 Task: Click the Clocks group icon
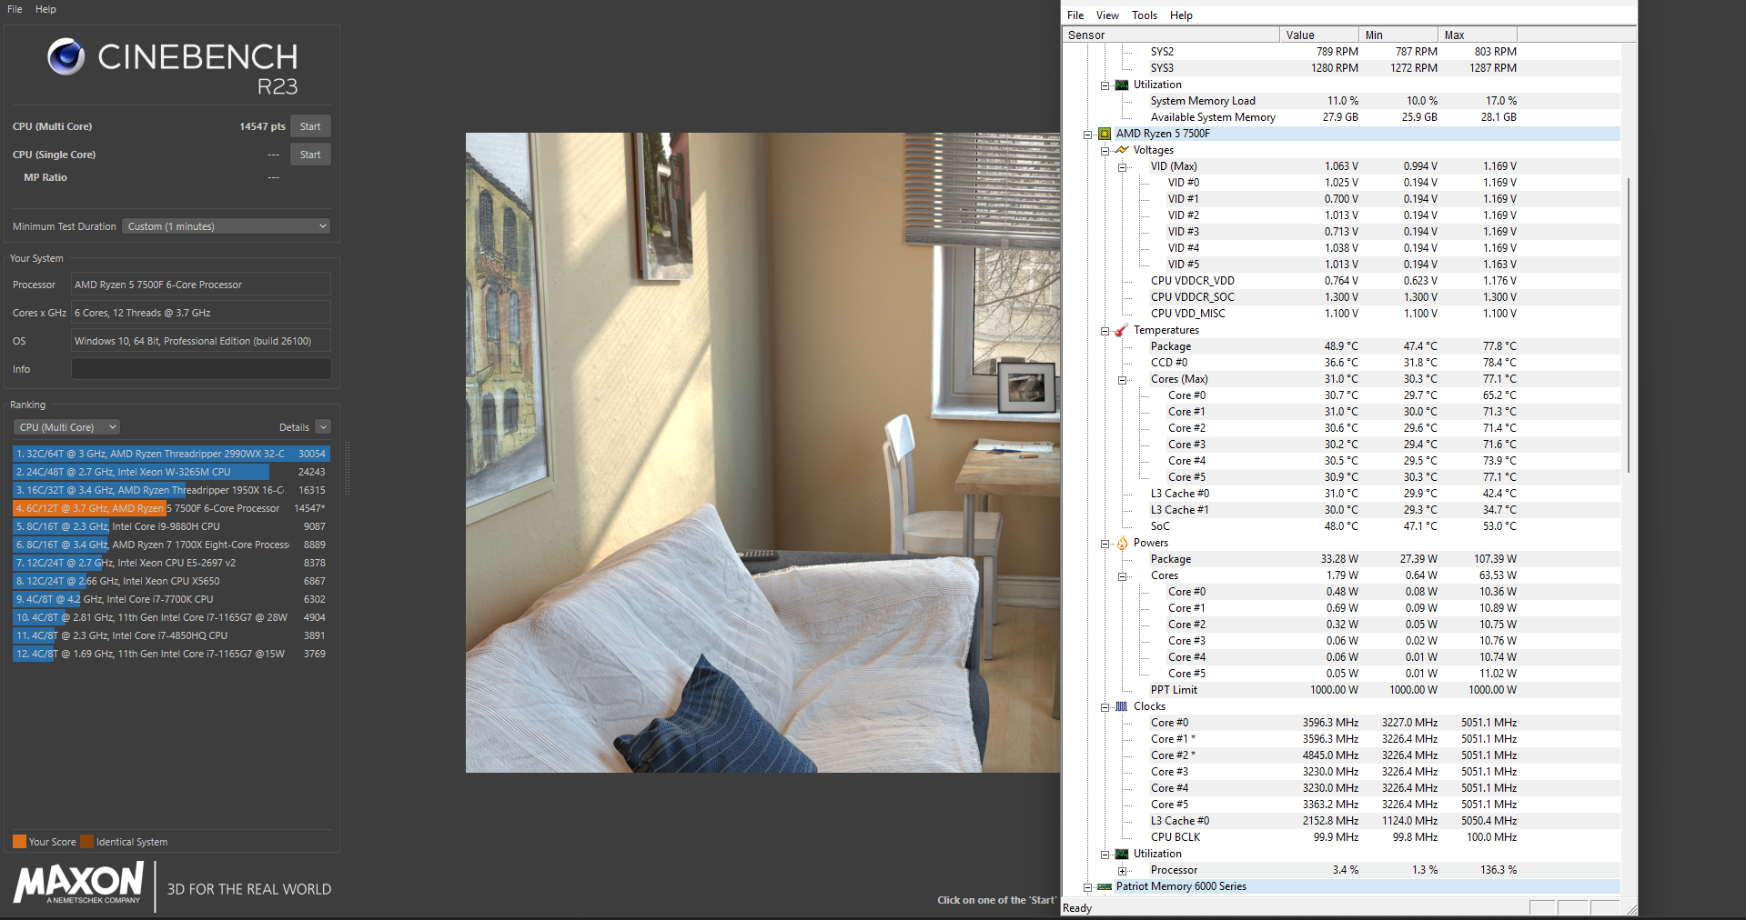click(1122, 706)
